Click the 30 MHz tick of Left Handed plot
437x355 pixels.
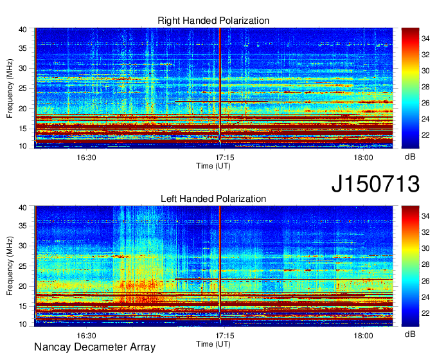[x=23, y=246]
